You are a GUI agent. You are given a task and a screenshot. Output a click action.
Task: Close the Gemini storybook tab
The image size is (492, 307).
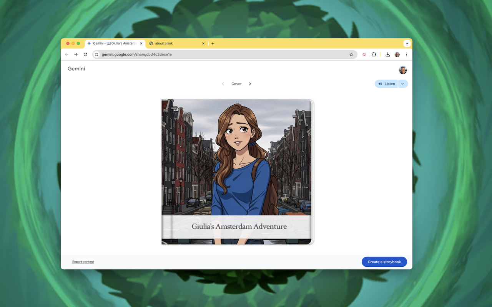point(141,43)
